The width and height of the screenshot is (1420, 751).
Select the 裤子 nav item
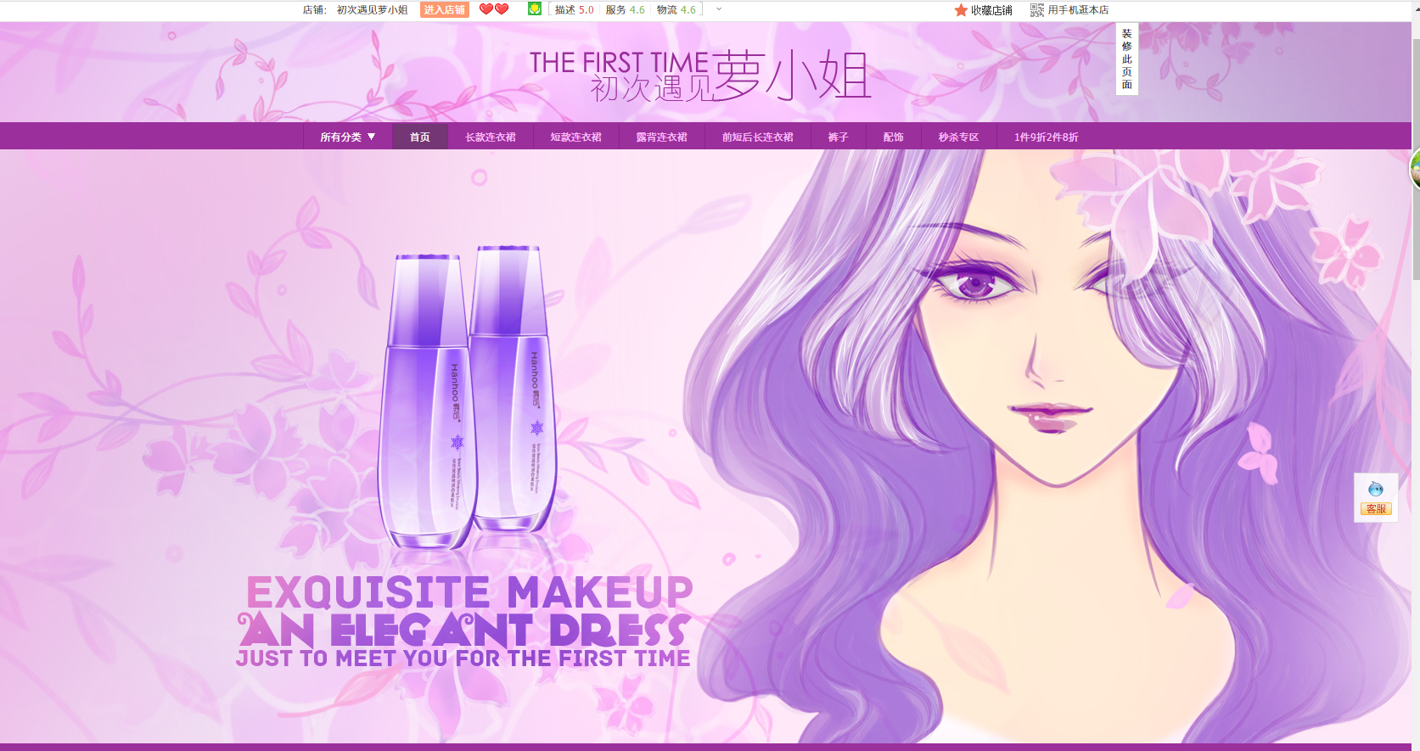pyautogui.click(x=839, y=137)
